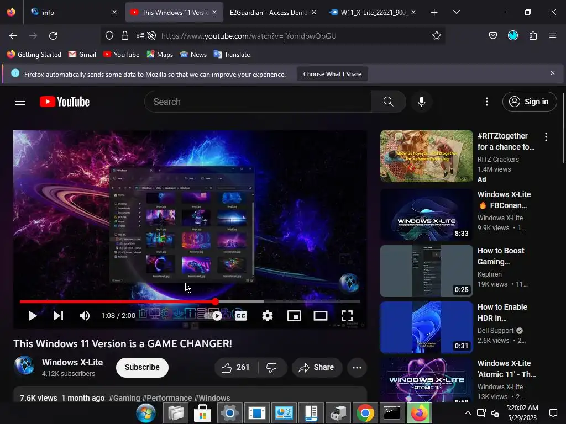
Task: Toggle closed captions with CC button
Action: [241, 316]
